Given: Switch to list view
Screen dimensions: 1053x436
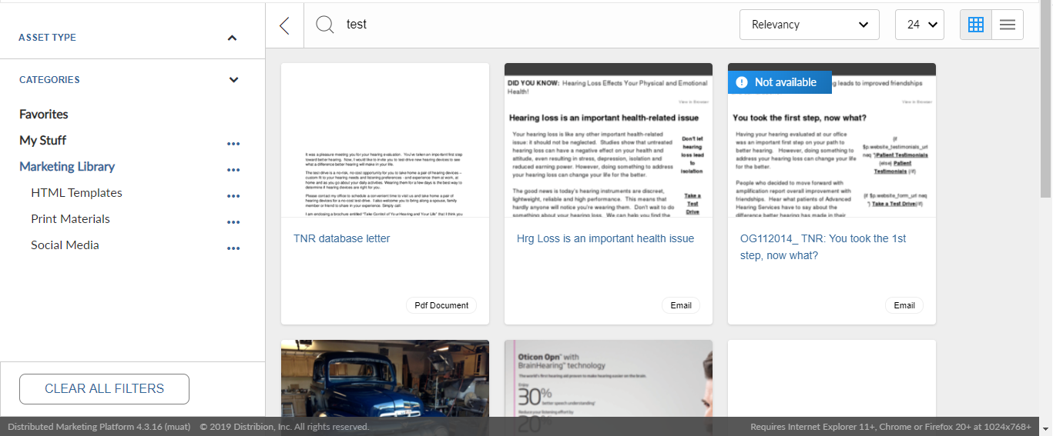Looking at the screenshot, I should [x=1008, y=25].
